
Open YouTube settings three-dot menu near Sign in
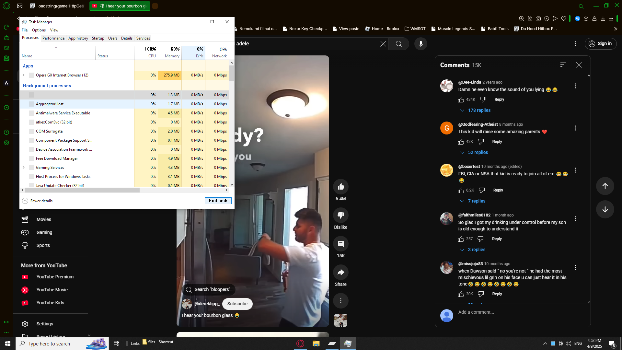point(576,44)
